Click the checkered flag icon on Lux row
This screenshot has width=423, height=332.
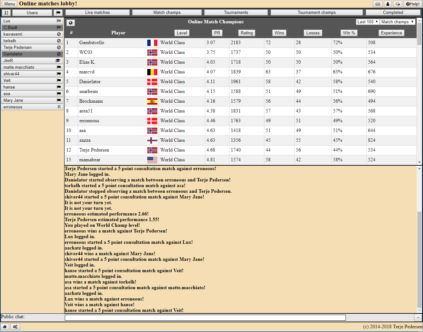click(59, 21)
